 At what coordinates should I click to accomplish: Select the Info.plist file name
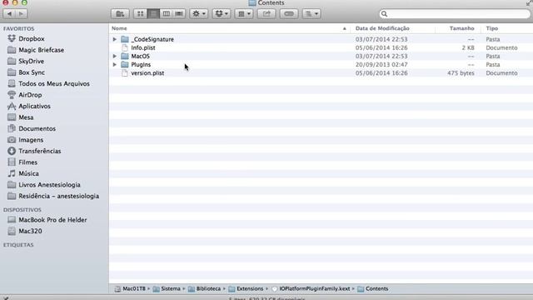[x=143, y=48]
